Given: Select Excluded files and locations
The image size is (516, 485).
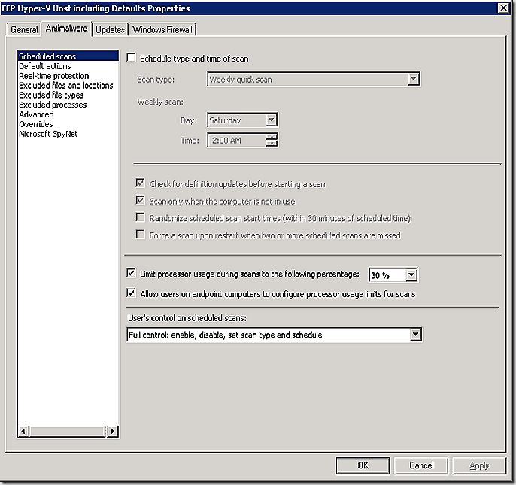Looking at the screenshot, I should pos(66,86).
